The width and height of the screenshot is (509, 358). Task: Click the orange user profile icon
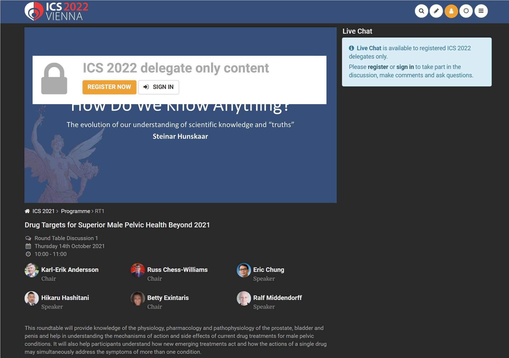tap(451, 11)
